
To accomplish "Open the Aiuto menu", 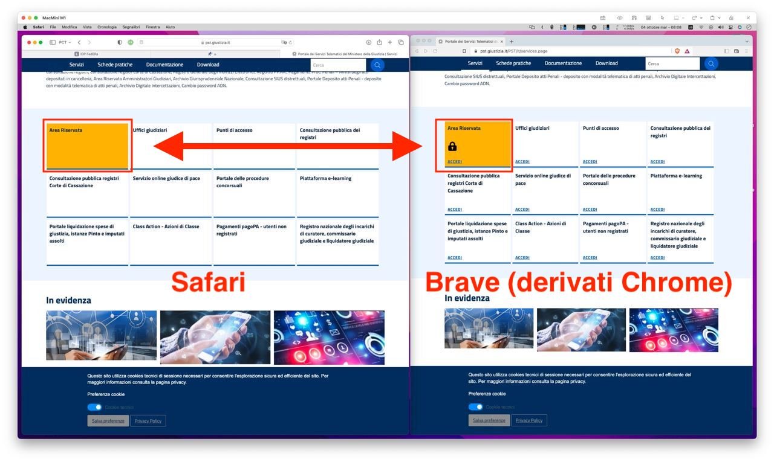I will [171, 27].
